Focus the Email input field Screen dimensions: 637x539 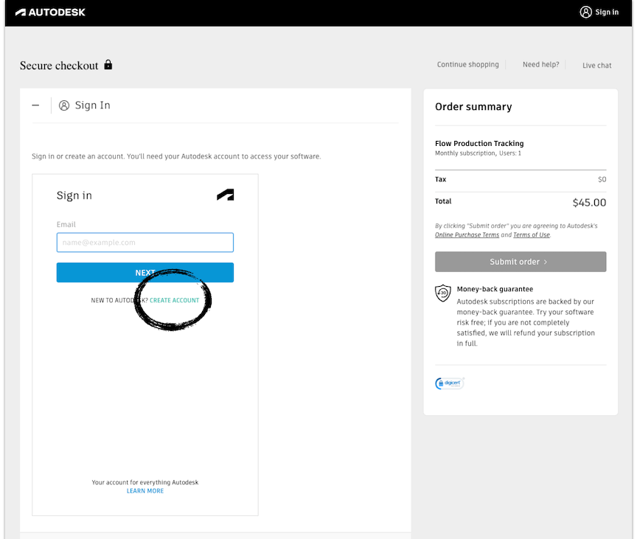pos(145,243)
